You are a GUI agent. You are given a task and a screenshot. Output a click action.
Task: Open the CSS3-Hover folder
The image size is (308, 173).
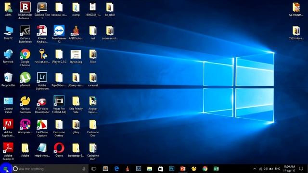296,33
